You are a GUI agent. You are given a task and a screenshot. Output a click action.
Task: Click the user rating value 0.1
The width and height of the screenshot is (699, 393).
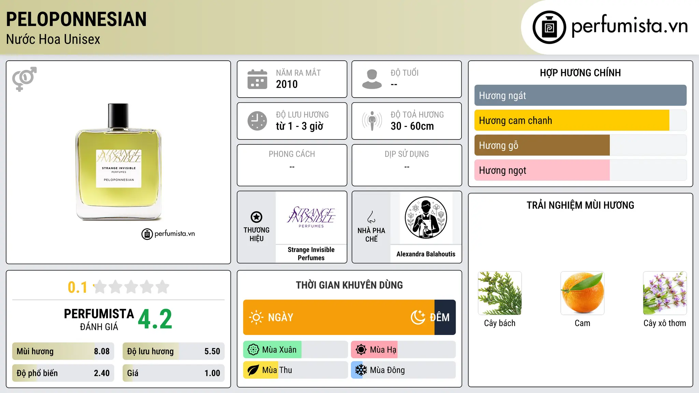pyautogui.click(x=77, y=287)
